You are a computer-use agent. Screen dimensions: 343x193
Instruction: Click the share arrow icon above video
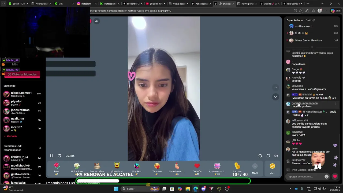pyautogui.click(x=96, y=21)
